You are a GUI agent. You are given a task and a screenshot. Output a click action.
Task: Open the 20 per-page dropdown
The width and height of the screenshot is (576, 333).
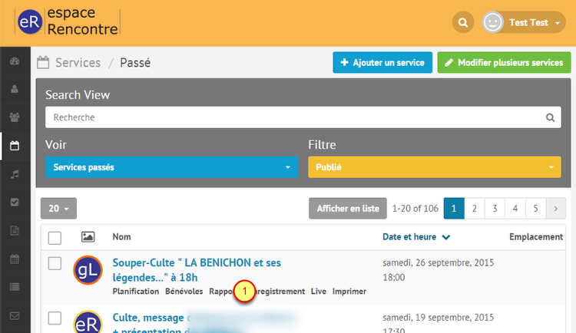(x=59, y=208)
